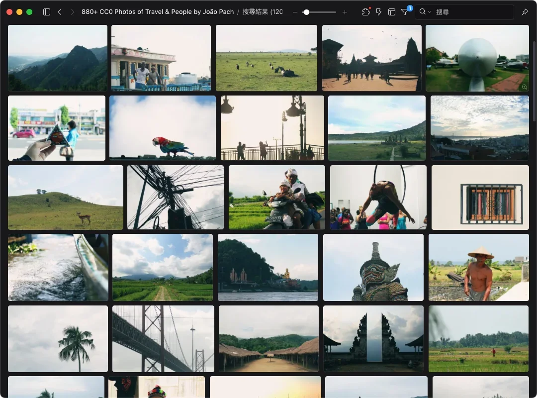This screenshot has width=537, height=398.
Task: Click the lightning bolt quick action icon
Action: pos(379,12)
